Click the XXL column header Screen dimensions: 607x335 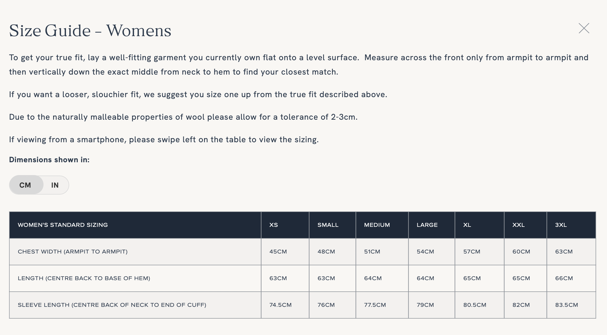click(518, 225)
